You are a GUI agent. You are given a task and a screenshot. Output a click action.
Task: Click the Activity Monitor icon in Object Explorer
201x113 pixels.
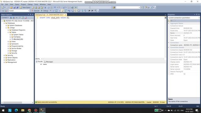point(25,18)
